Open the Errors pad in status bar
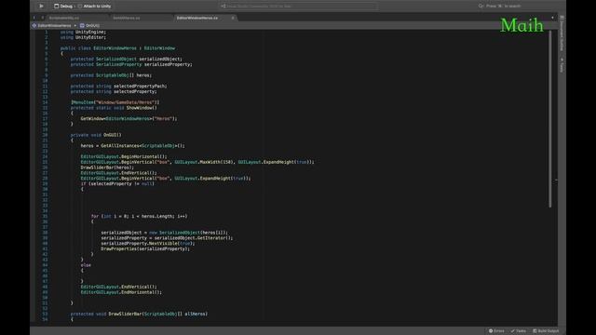Viewport: 596px width, 335px height. [496, 331]
